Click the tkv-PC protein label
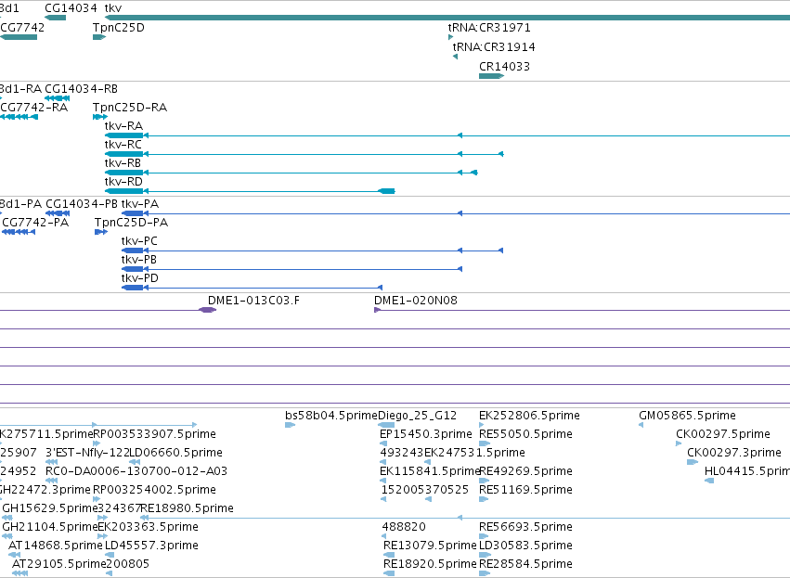Viewport: 790px width, 578px height. pos(139,241)
